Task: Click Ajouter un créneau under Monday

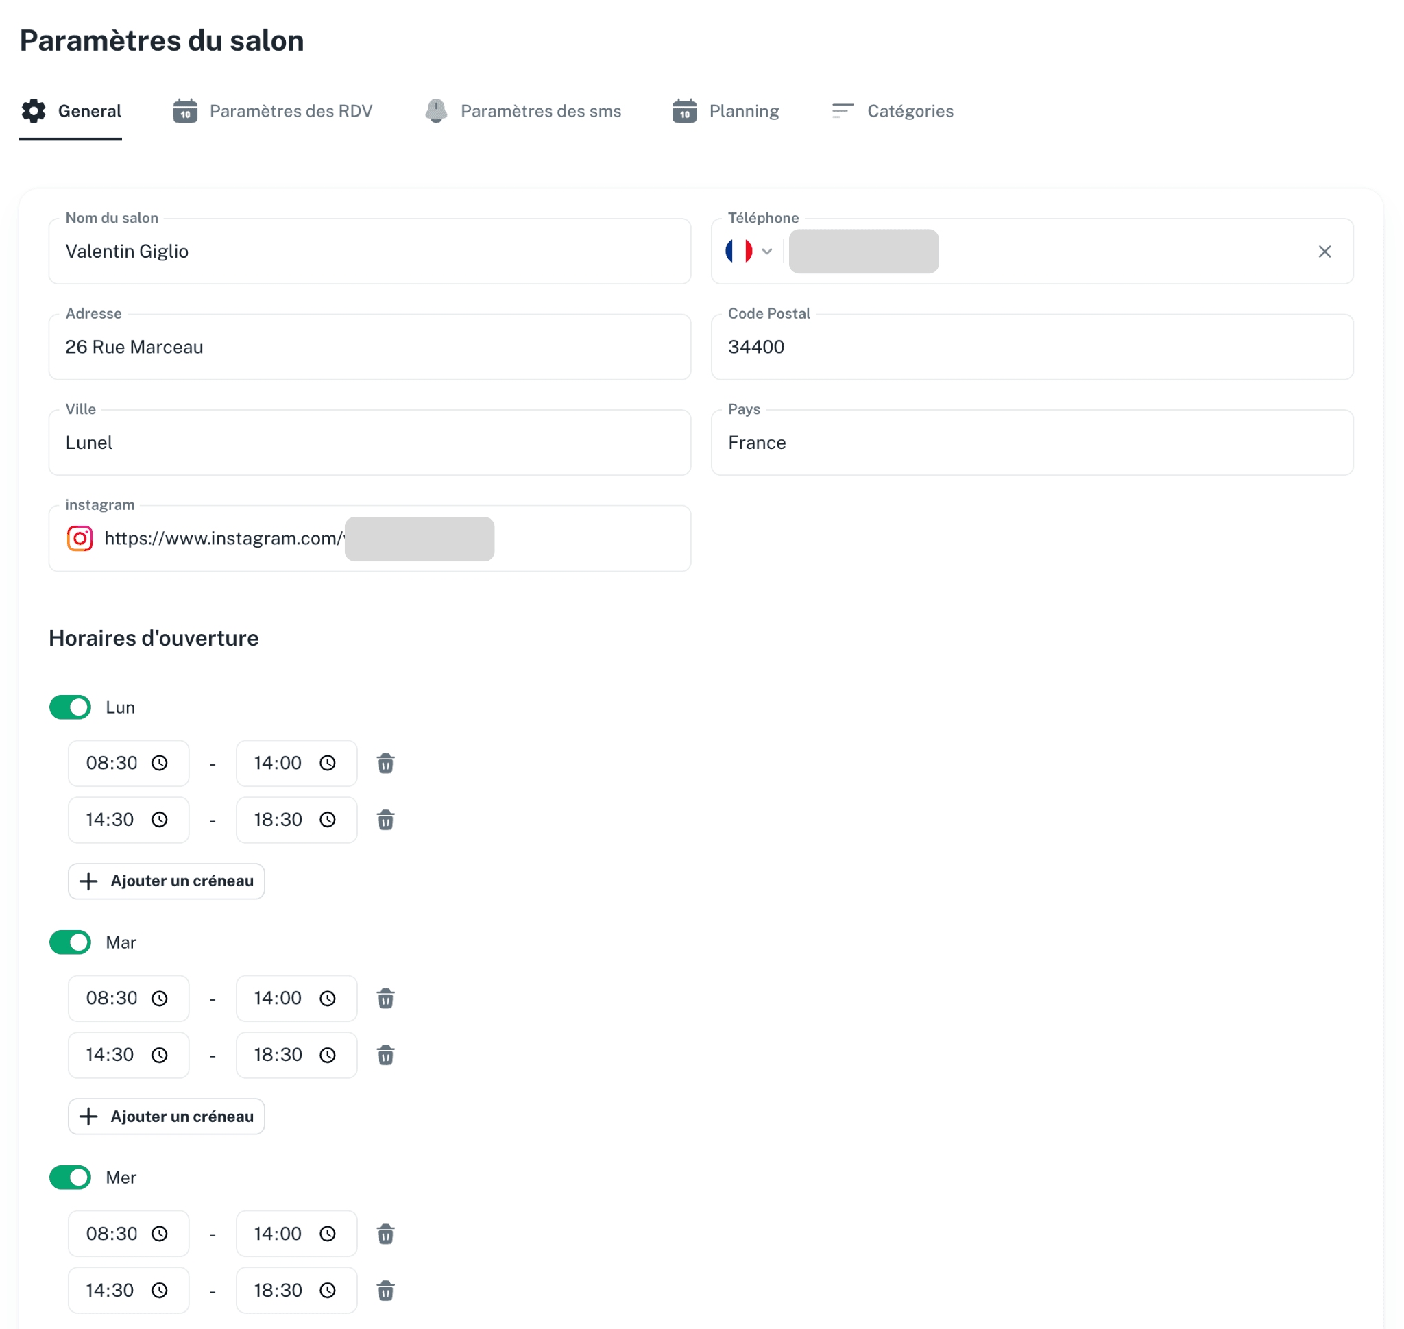Action: (166, 881)
